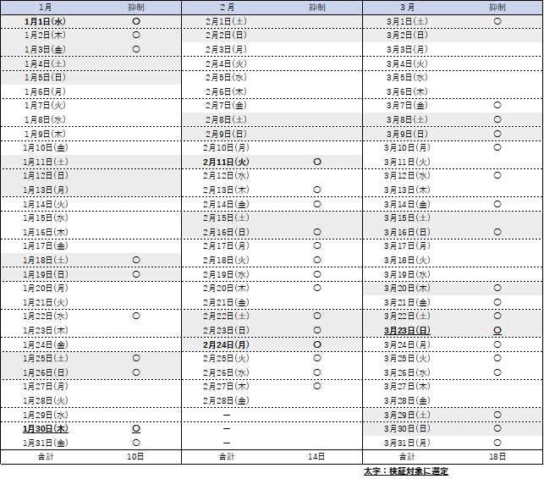Select the 抑制 header next to 3月
The width and height of the screenshot is (544, 479).
coord(497,7)
